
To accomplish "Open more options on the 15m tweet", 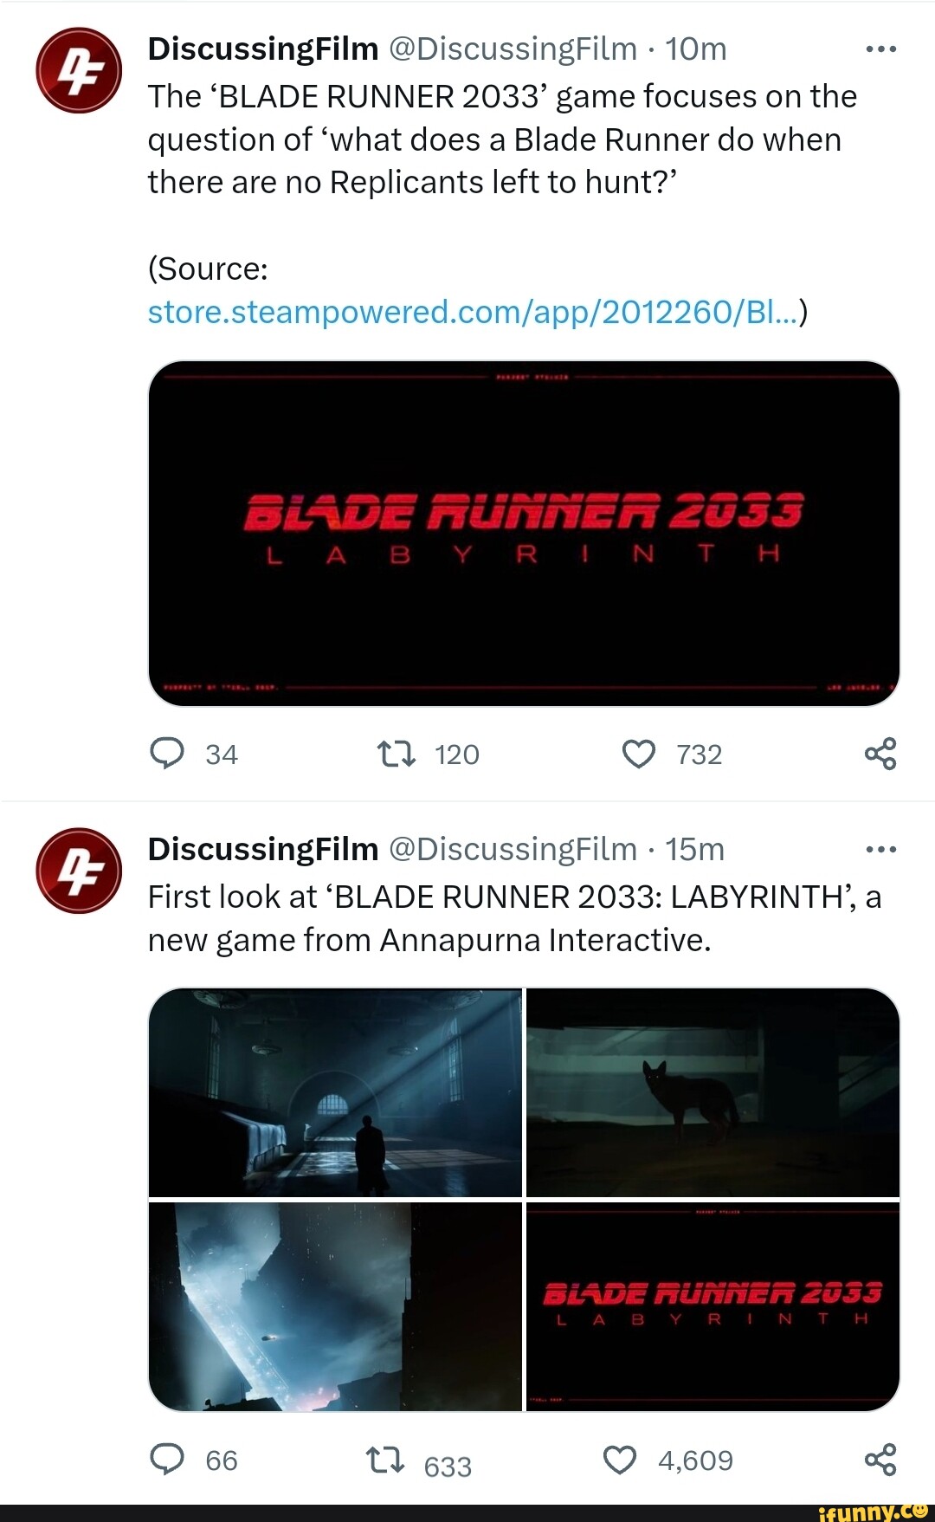I will (881, 850).
